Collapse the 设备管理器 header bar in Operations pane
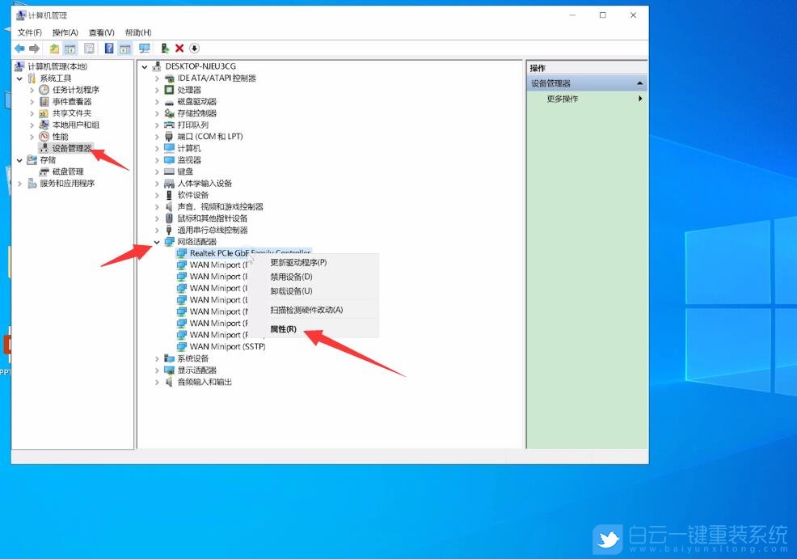The image size is (797, 559). click(x=639, y=82)
